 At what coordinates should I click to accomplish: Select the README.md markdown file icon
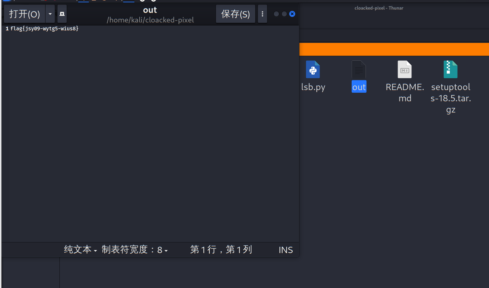click(x=404, y=70)
